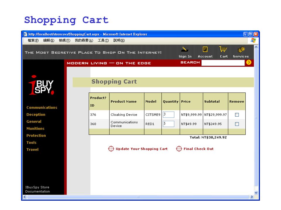281x210 pixels.
Task: Click the vertical scrollbar thumb
Action: (256, 118)
